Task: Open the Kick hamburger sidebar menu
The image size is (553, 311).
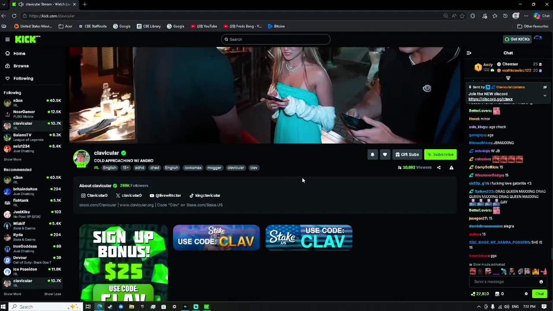Action: (x=7, y=39)
